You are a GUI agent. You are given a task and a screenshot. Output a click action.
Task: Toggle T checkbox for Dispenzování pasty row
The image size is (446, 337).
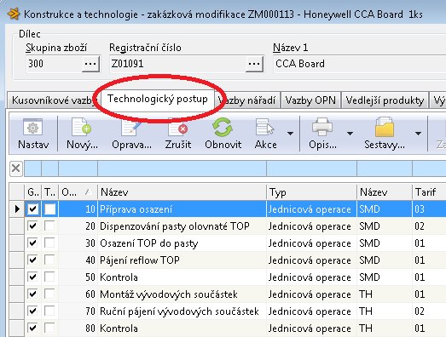pyautogui.click(x=49, y=226)
